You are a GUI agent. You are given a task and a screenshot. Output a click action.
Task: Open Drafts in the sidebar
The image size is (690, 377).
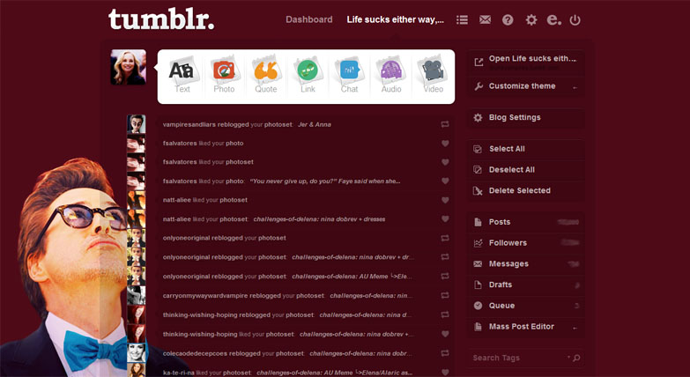click(x=526, y=285)
